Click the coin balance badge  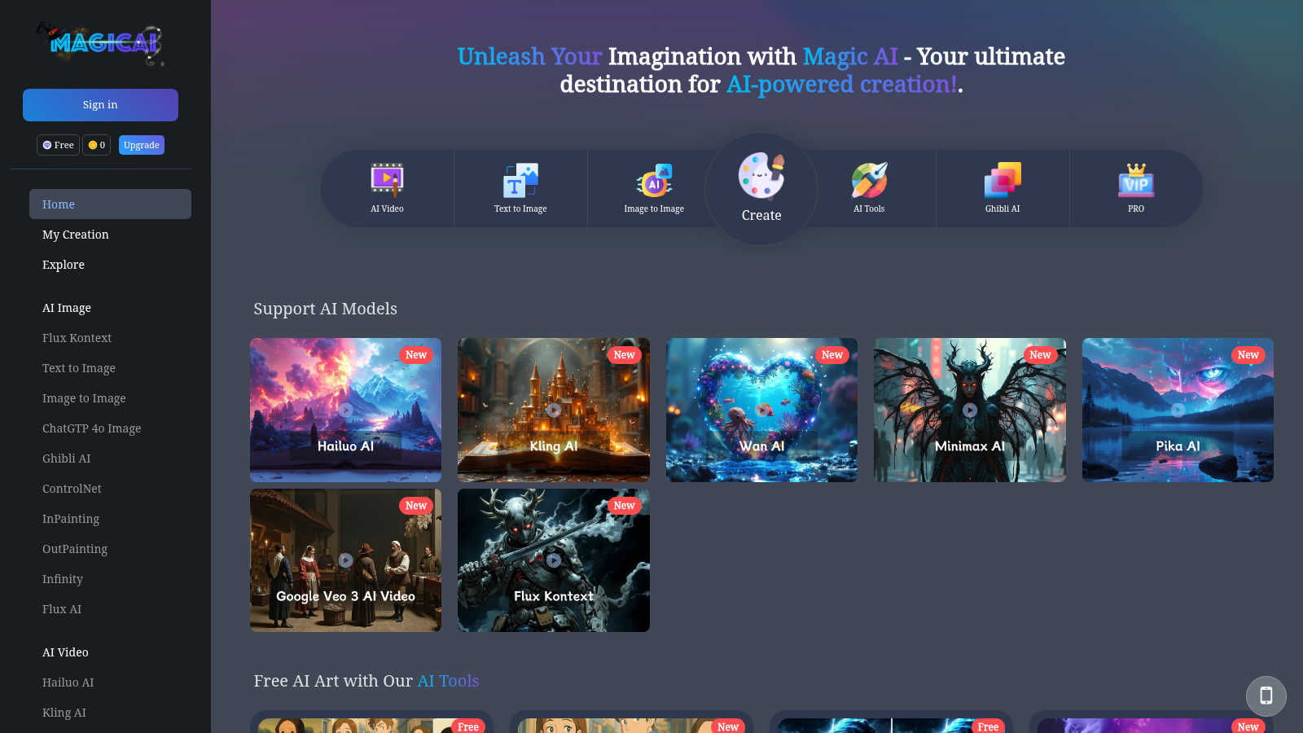click(96, 145)
